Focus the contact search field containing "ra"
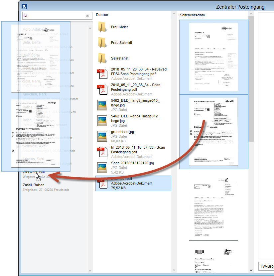 tap(57, 16)
